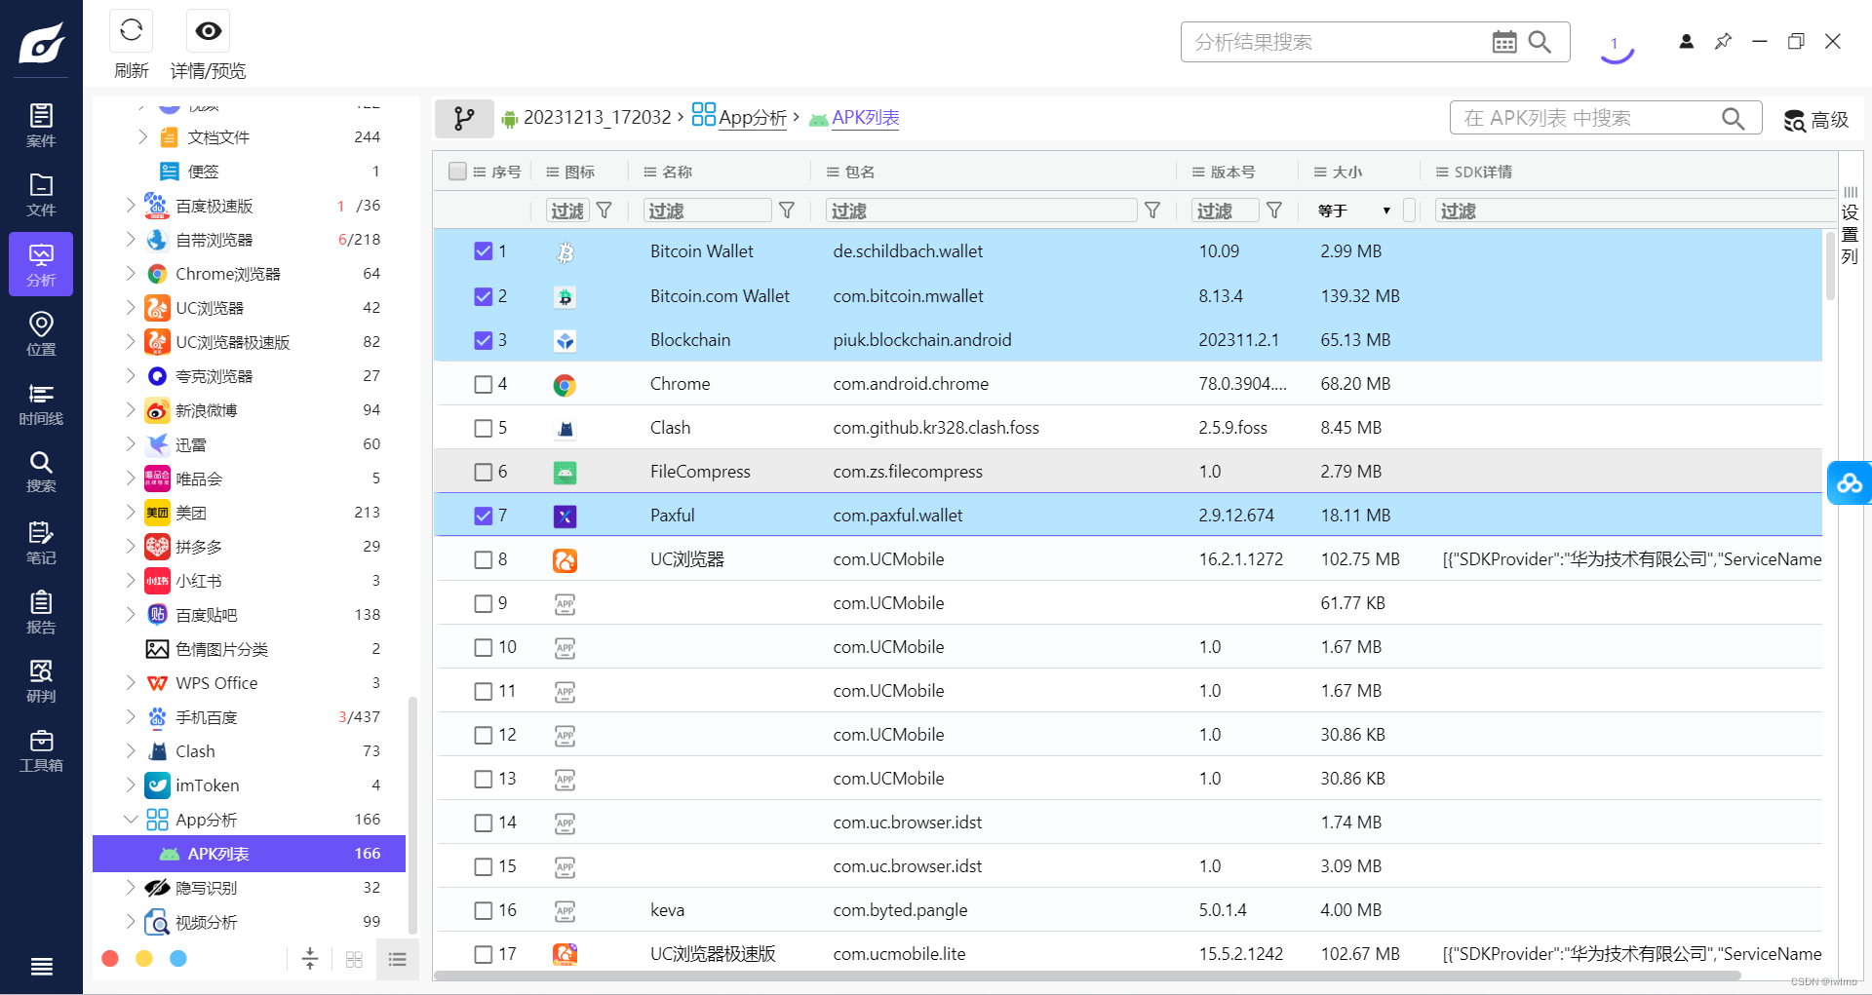Viewport: 1872px width, 995px height.
Task: Click the blue cloud floating icon
Action: [1849, 482]
